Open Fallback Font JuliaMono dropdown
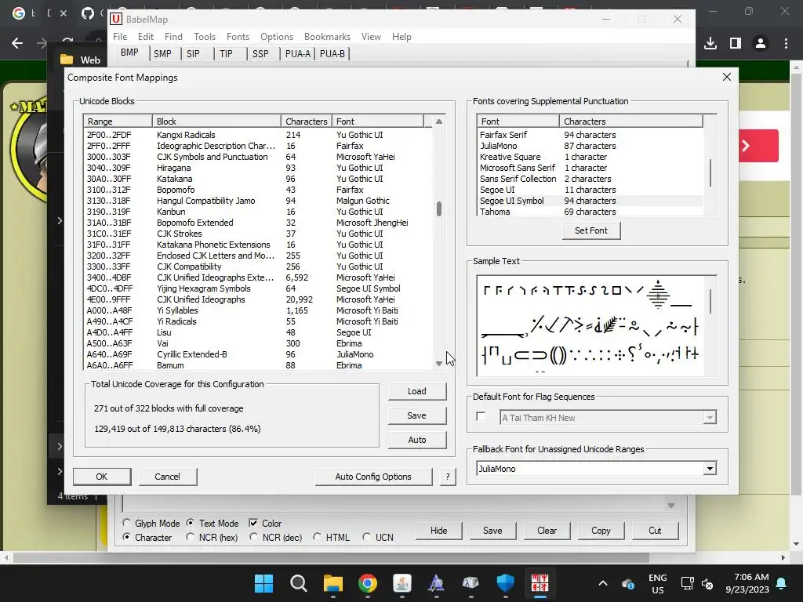803x602 pixels. click(x=709, y=469)
